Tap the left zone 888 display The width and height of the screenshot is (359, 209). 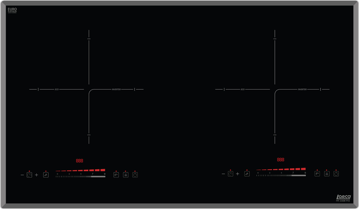[80, 161]
